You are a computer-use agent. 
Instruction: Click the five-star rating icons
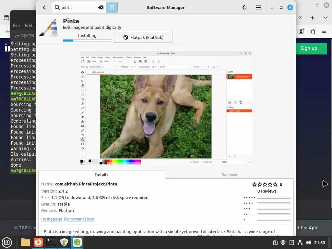[x=265, y=184]
